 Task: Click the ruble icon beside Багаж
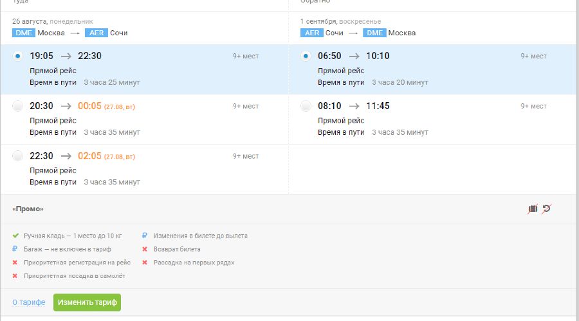point(15,249)
